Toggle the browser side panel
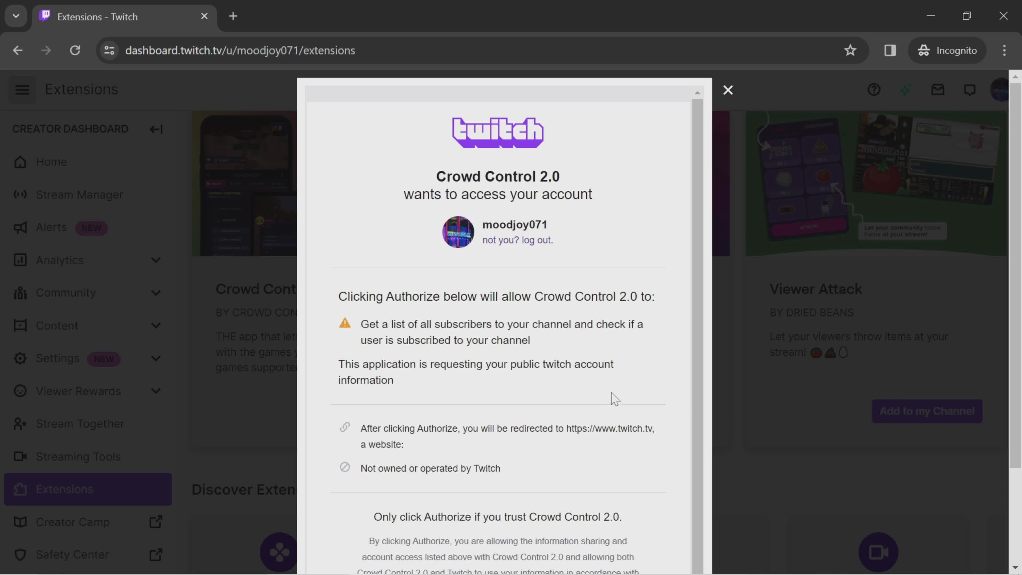Image resolution: width=1022 pixels, height=575 pixels. pos(890,50)
